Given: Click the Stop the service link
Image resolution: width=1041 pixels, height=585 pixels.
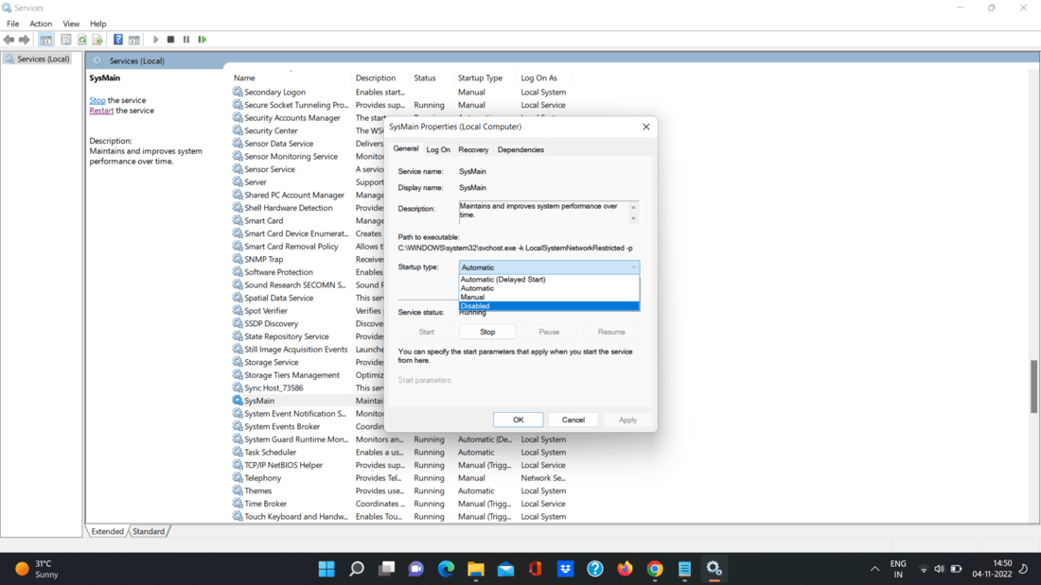Looking at the screenshot, I should [x=97, y=100].
